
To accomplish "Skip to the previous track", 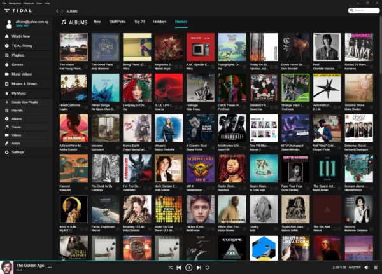I will point(179,268).
